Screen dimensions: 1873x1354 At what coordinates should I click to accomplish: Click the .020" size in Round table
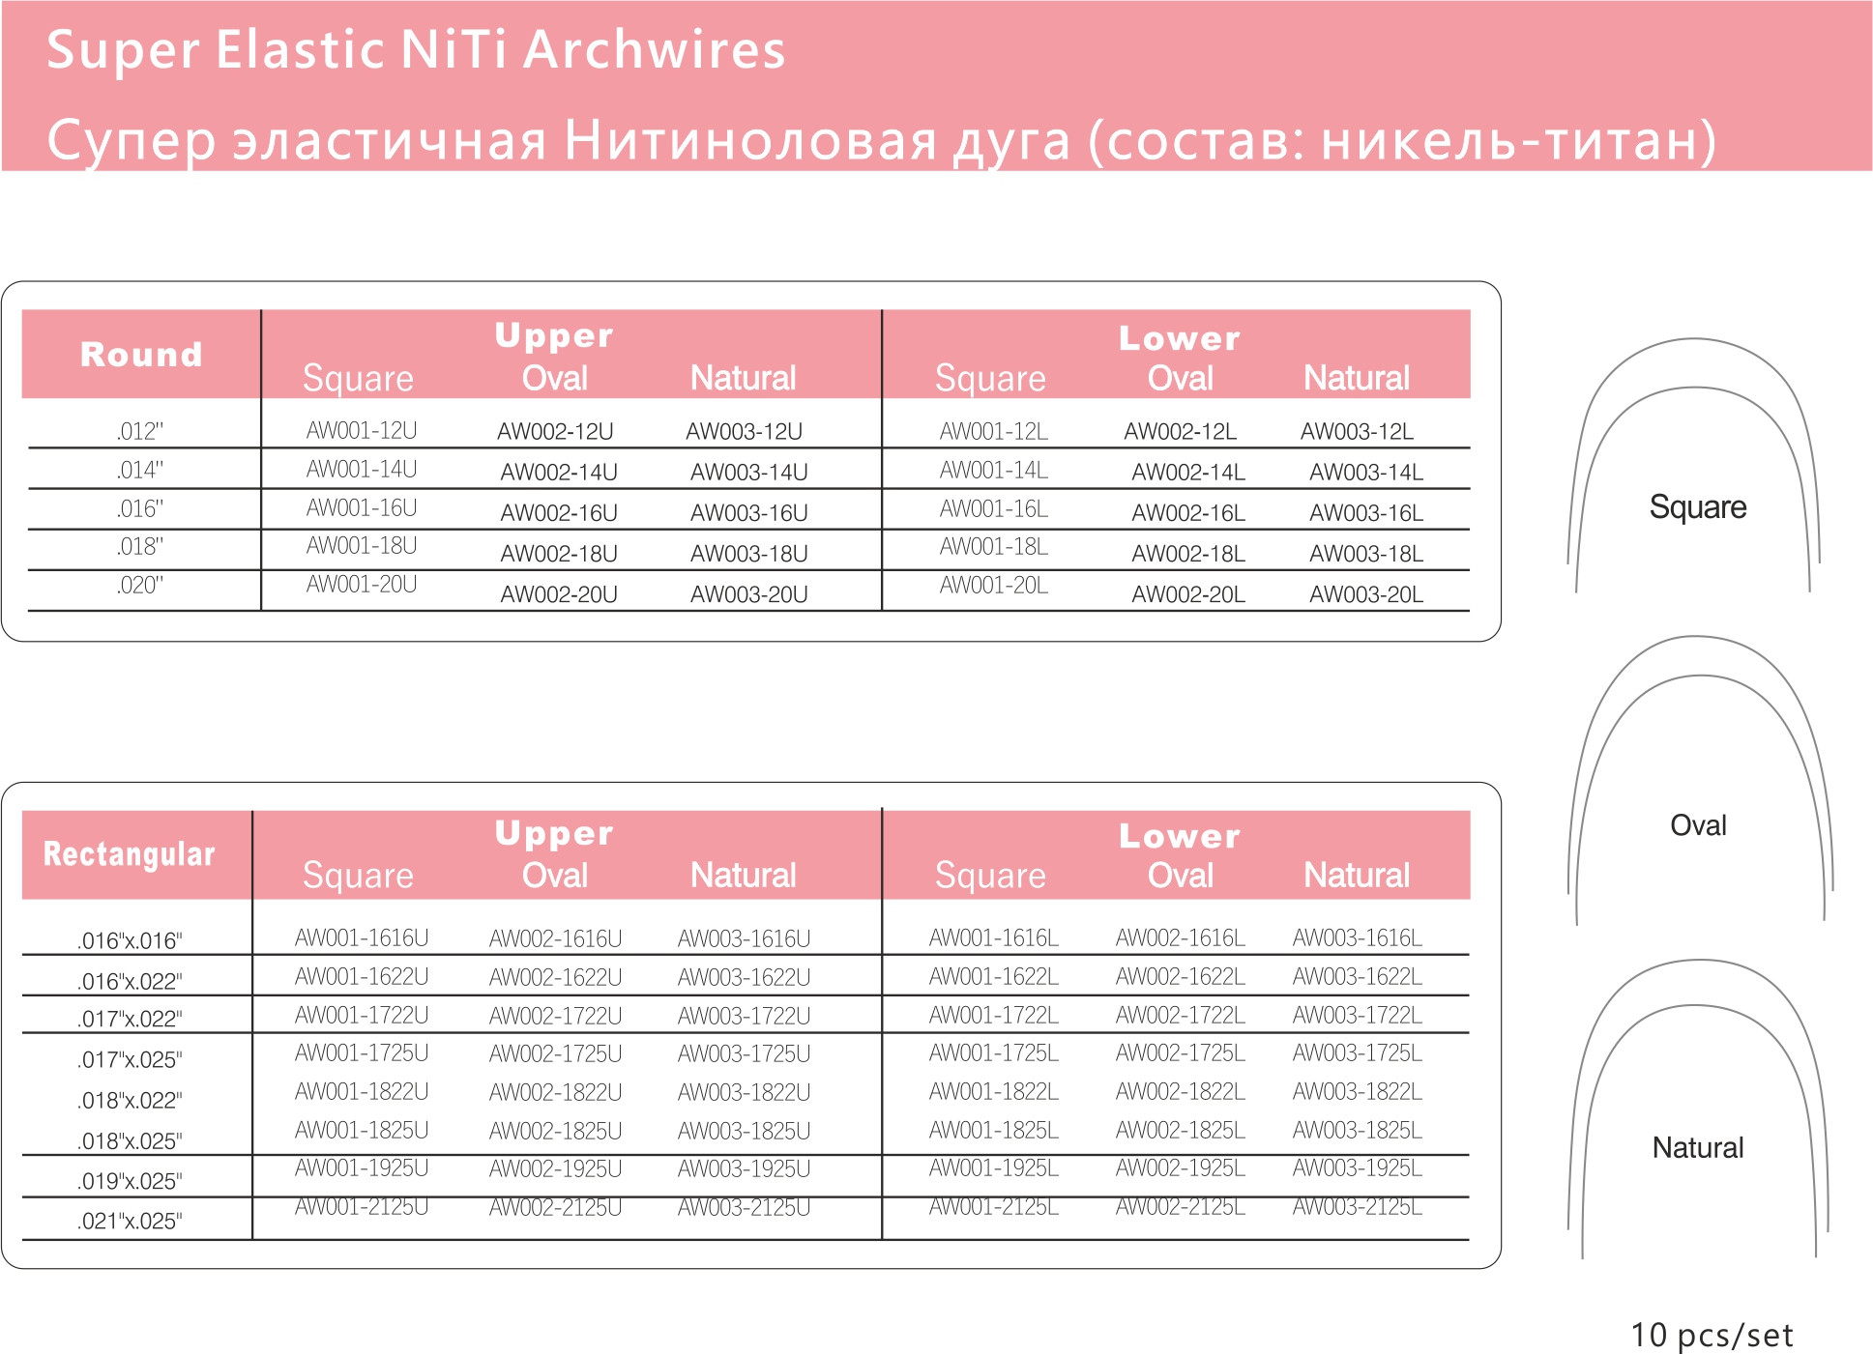tap(139, 585)
